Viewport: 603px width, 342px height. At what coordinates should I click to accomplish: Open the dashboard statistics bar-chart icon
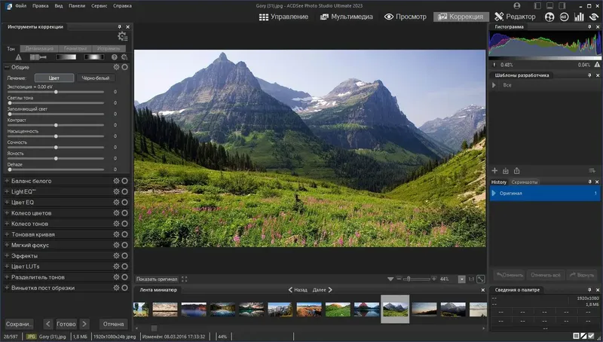pyautogui.click(x=579, y=17)
